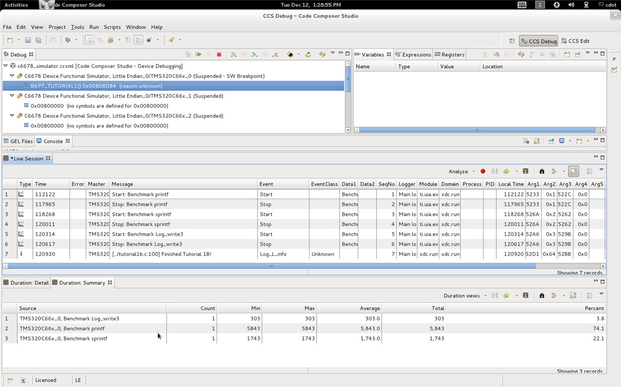Toggle the Duration Summary scroll lock icon
621x387 pixels.
point(573,296)
